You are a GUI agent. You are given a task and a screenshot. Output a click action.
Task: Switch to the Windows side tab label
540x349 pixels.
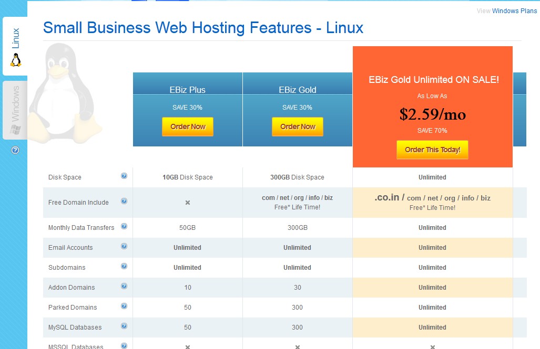coord(15,104)
